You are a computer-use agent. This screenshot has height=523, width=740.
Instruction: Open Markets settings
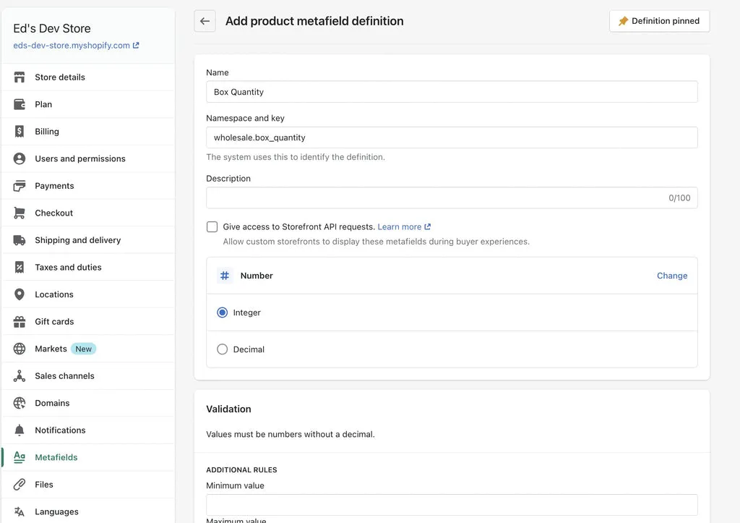point(88,349)
